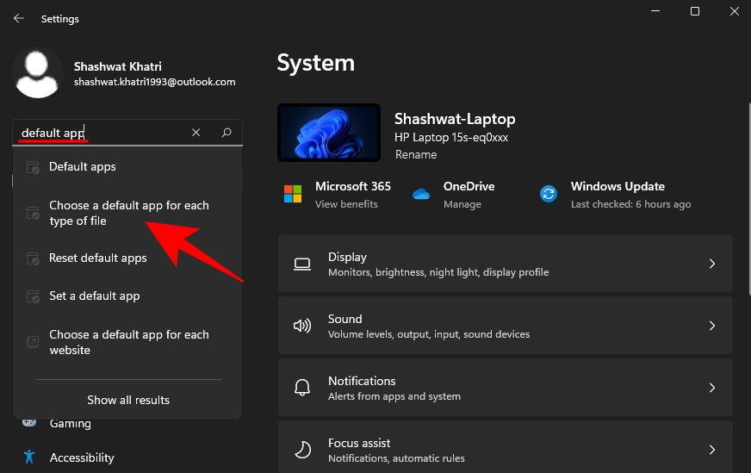This screenshot has width=751, height=473.
Task: Expand the Display settings chevron
Action: [x=711, y=264]
